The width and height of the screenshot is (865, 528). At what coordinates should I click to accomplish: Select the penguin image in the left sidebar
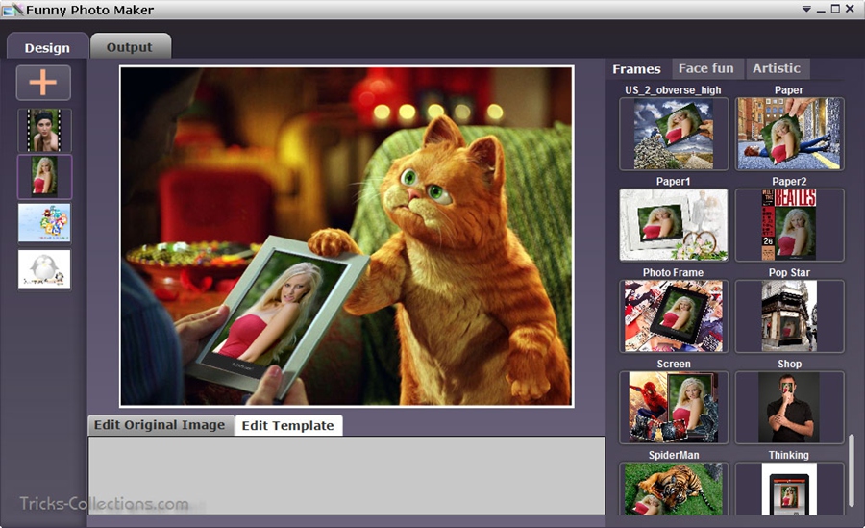[44, 269]
